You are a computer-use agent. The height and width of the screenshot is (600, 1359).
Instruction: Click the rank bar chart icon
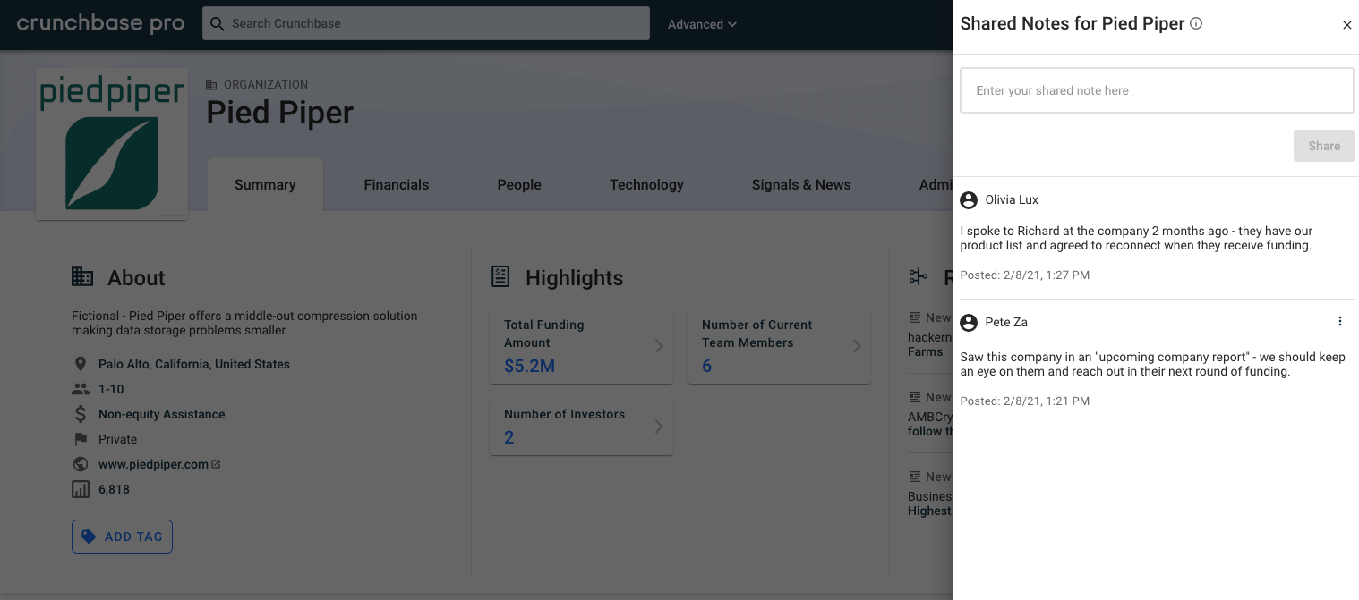click(x=81, y=490)
